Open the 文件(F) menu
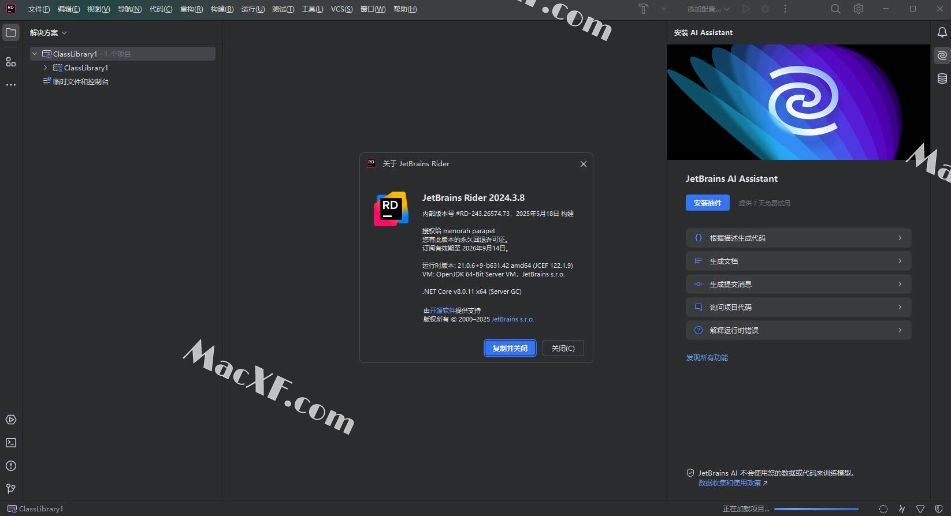The height and width of the screenshot is (516, 951). click(x=39, y=9)
